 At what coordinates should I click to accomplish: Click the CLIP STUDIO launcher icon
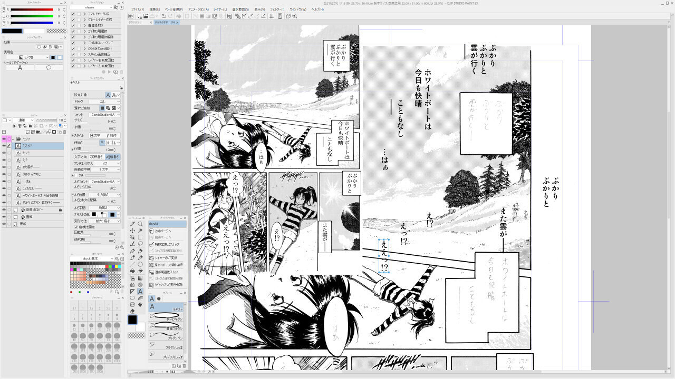tap(131, 16)
